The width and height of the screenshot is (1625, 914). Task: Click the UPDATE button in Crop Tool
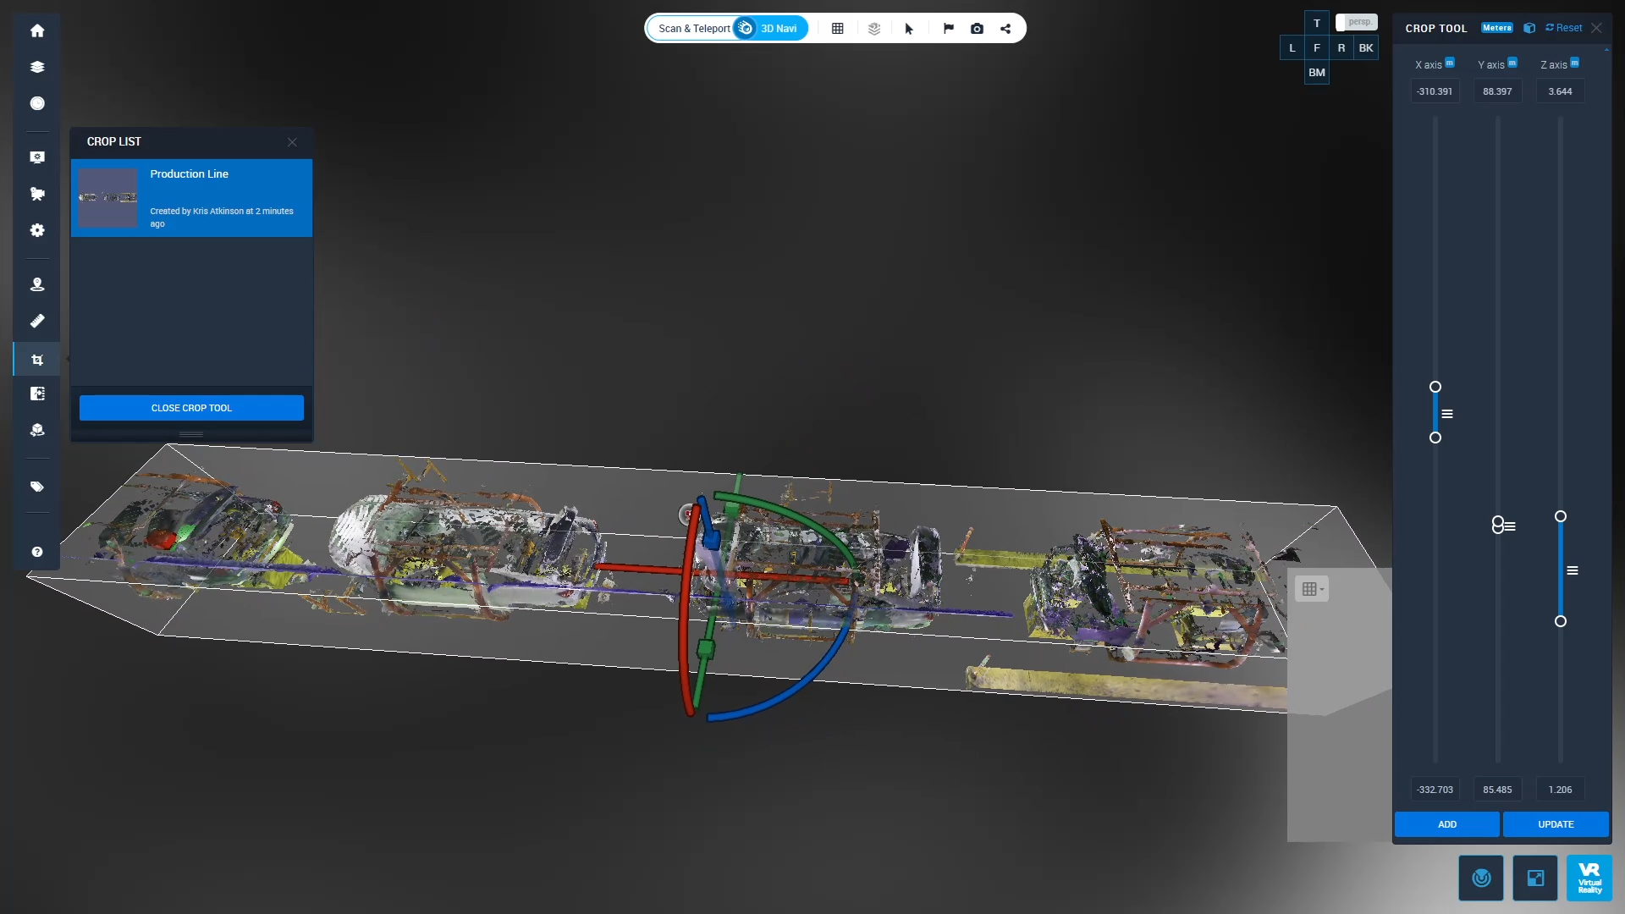click(x=1556, y=823)
